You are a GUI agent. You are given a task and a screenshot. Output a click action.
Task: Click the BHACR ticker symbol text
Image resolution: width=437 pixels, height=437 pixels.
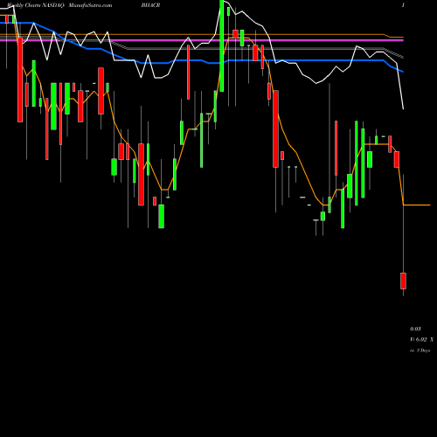(150, 5)
